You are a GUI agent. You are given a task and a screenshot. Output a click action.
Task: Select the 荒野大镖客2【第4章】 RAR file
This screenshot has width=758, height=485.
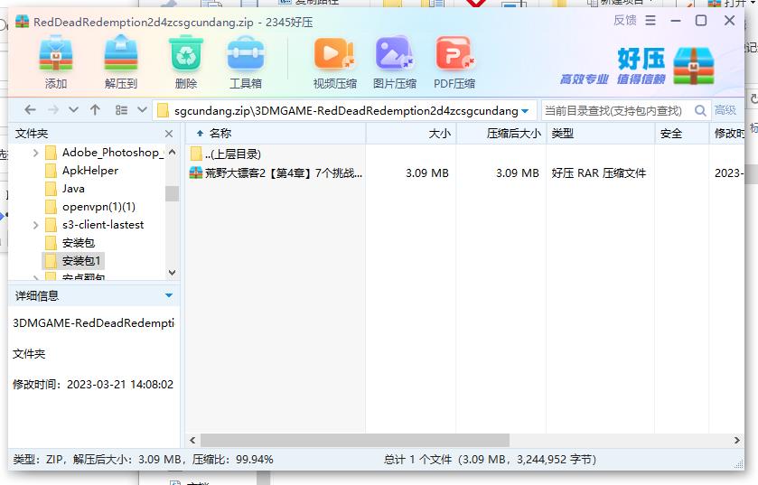tap(276, 173)
